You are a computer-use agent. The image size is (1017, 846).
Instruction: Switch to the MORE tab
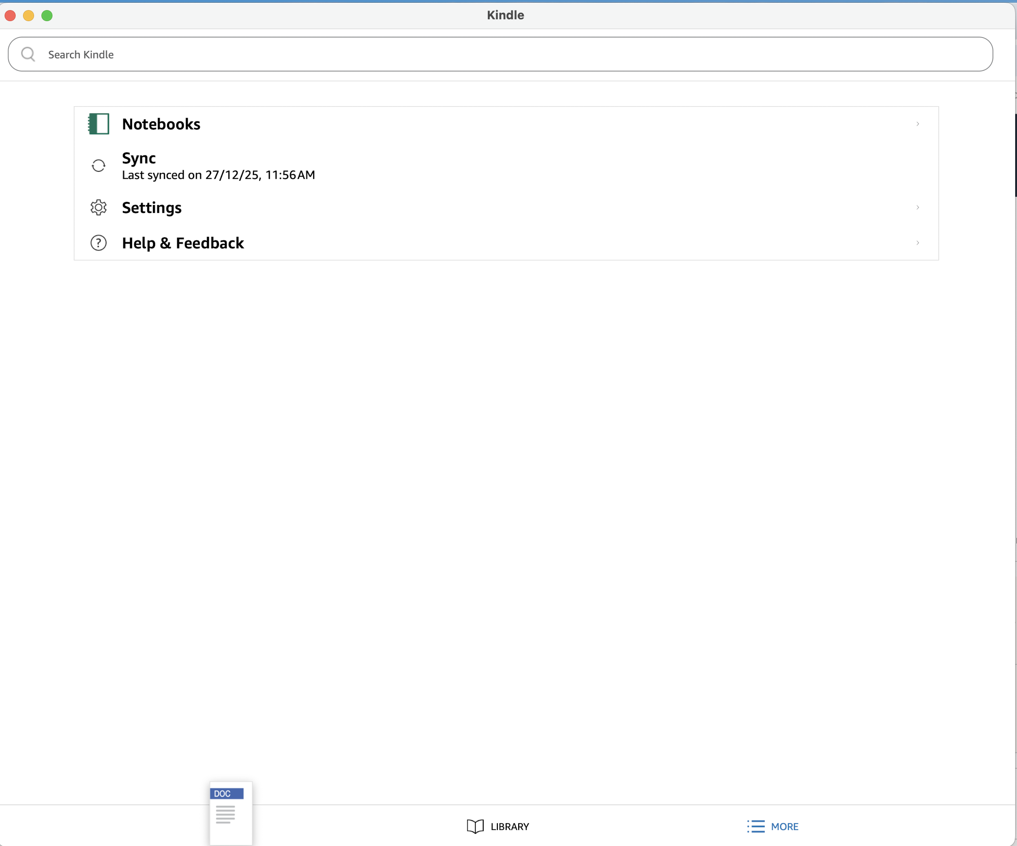pyautogui.click(x=785, y=826)
